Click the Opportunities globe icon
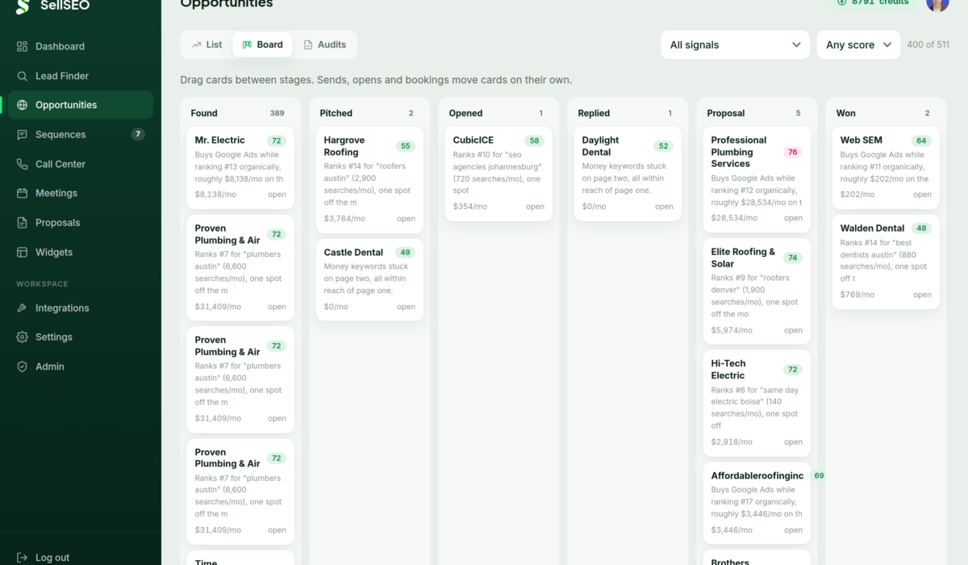The image size is (968, 565). pos(22,105)
